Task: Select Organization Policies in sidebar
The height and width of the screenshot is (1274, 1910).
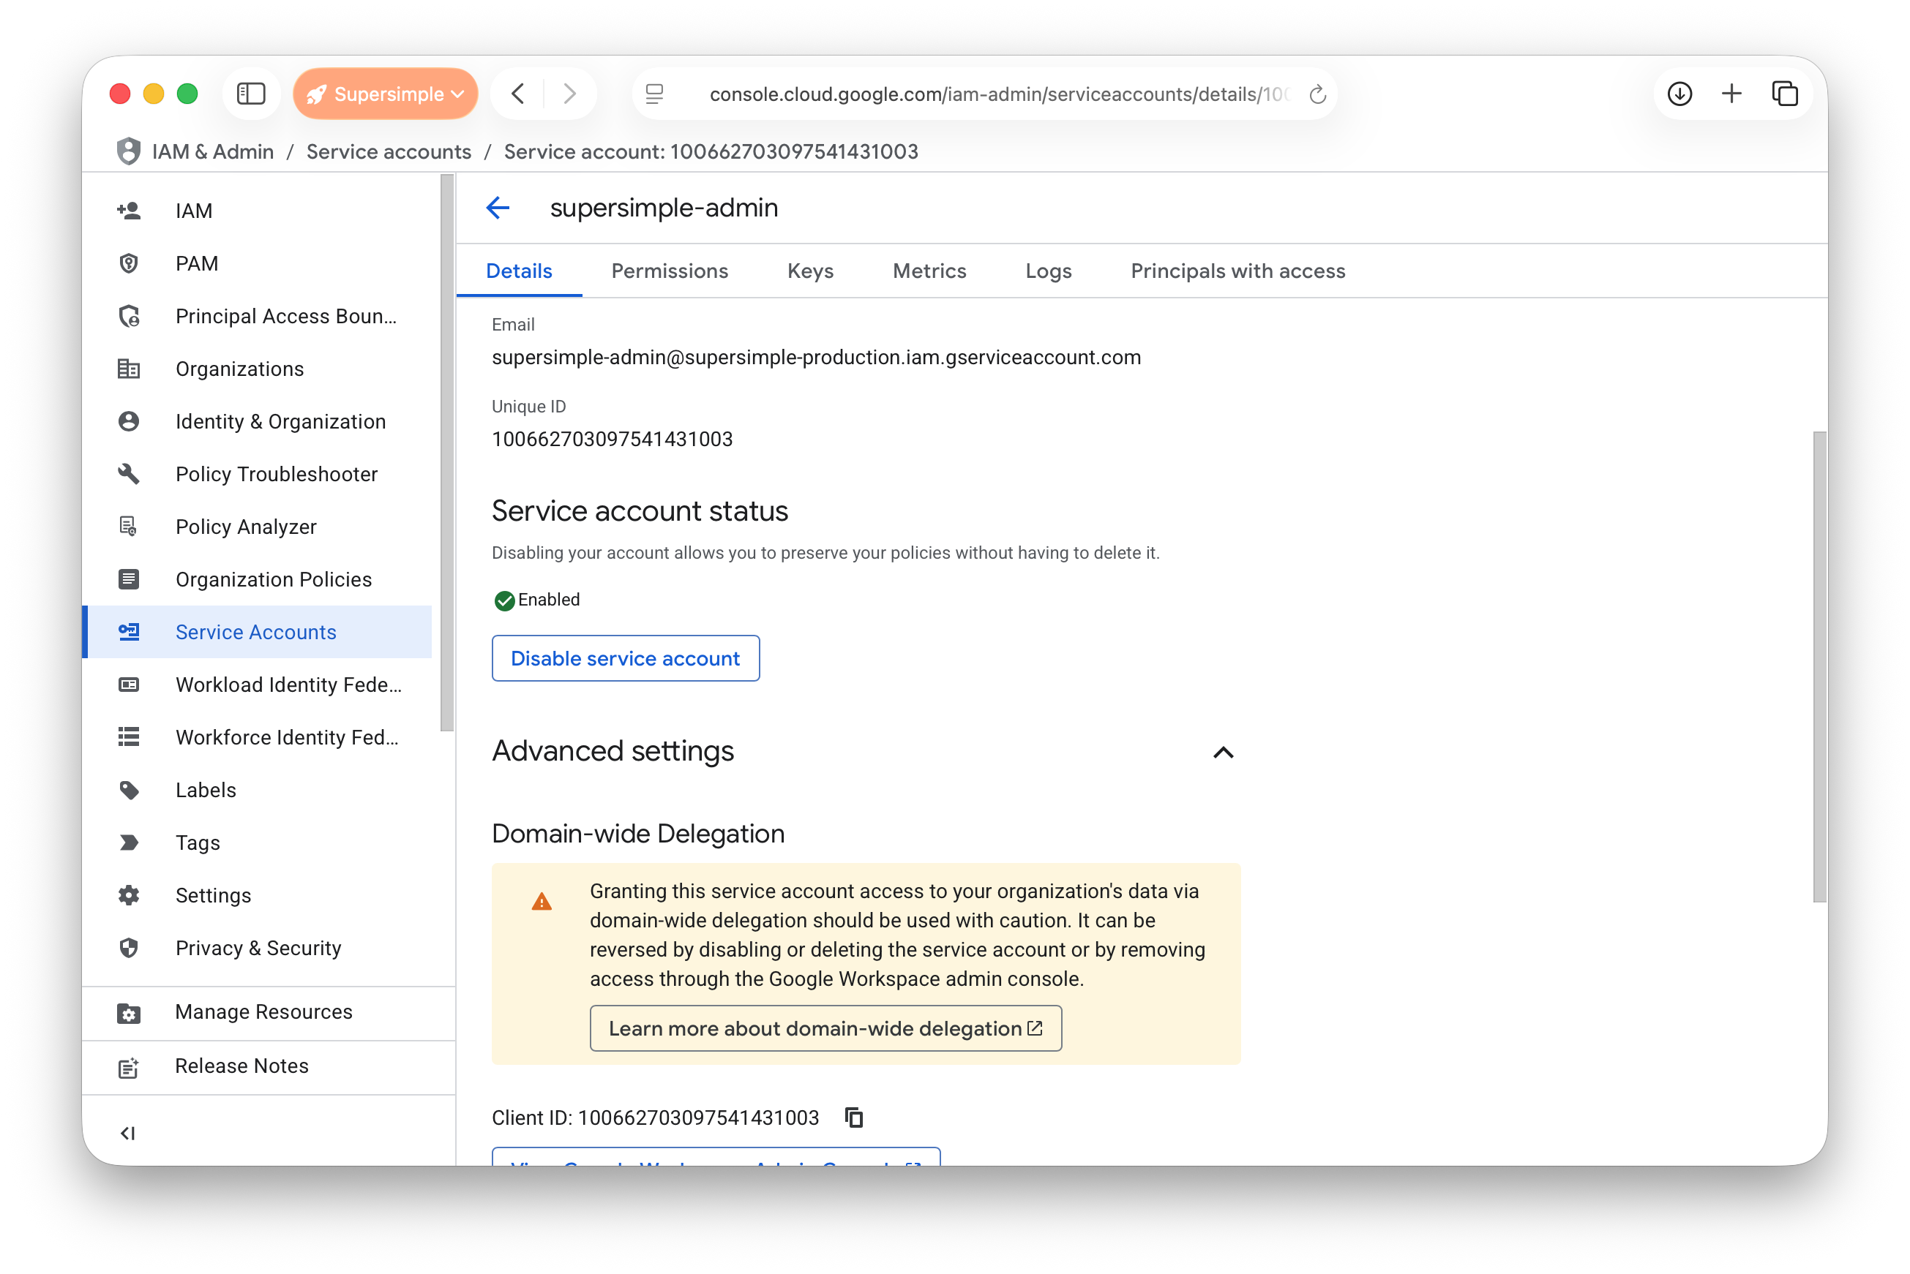Action: tap(273, 579)
